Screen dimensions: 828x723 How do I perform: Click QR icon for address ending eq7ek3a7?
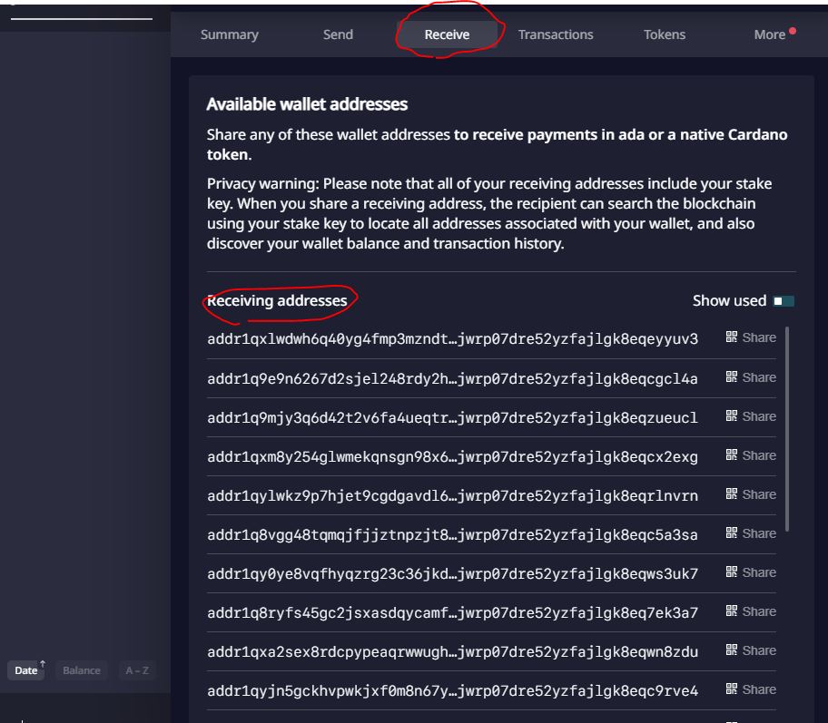732,611
